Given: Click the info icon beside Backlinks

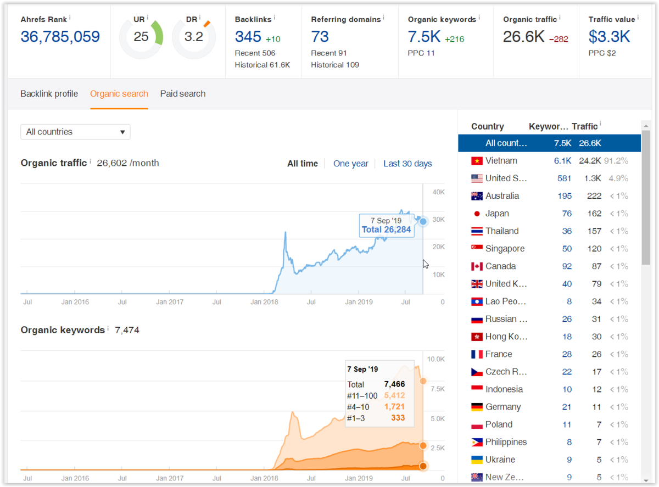Looking at the screenshot, I should pos(275,18).
